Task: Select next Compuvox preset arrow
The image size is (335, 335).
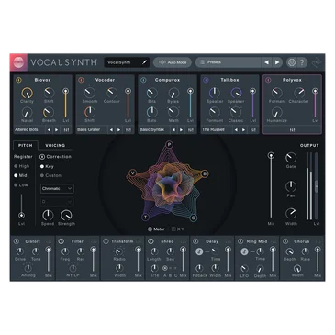Action: (182, 130)
